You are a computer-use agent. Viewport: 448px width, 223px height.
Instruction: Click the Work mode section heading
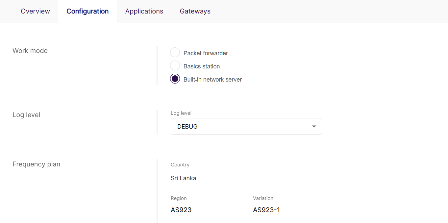click(x=30, y=51)
